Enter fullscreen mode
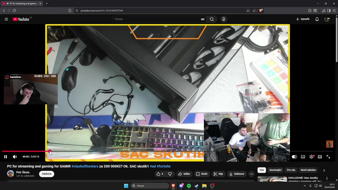The height and width of the screenshot is (190, 338). click(328, 157)
